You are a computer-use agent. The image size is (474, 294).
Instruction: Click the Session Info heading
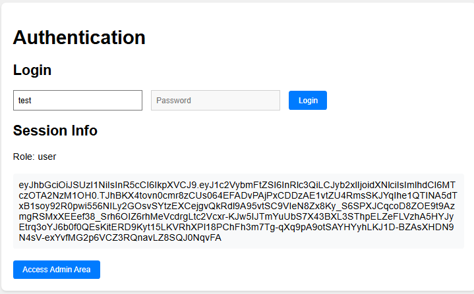coord(55,130)
